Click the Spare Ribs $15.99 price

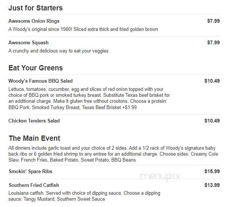coord(212,171)
